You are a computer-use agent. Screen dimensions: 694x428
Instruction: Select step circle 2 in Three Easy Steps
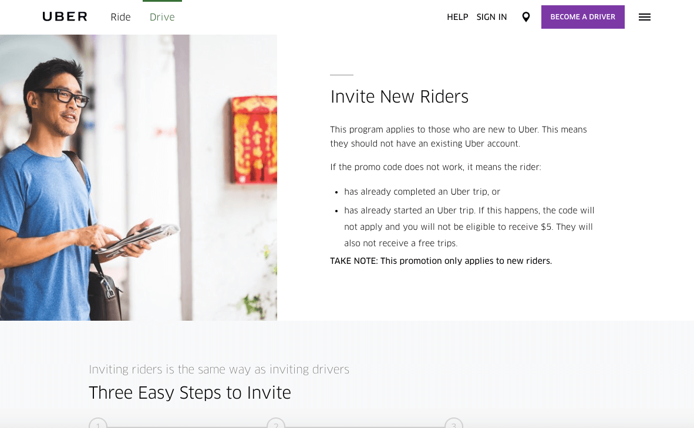pyautogui.click(x=276, y=423)
